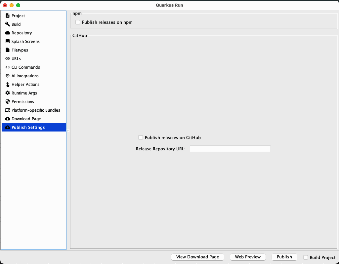The width and height of the screenshot is (339, 264).
Task: Enable Publish releases on GitHub checkbox
Action: pos(141,137)
